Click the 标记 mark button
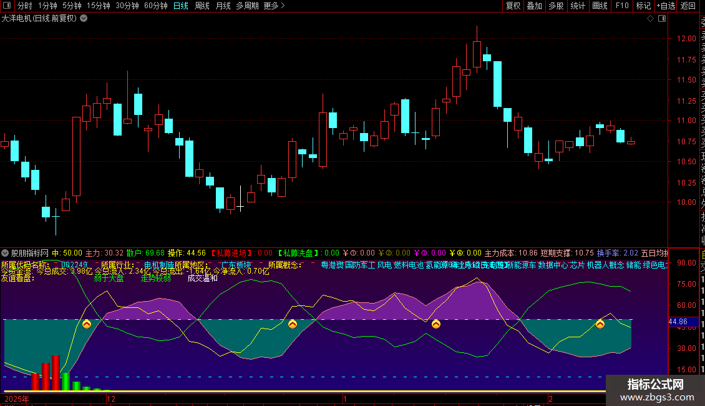This screenshot has height=406, width=705. tap(643, 6)
